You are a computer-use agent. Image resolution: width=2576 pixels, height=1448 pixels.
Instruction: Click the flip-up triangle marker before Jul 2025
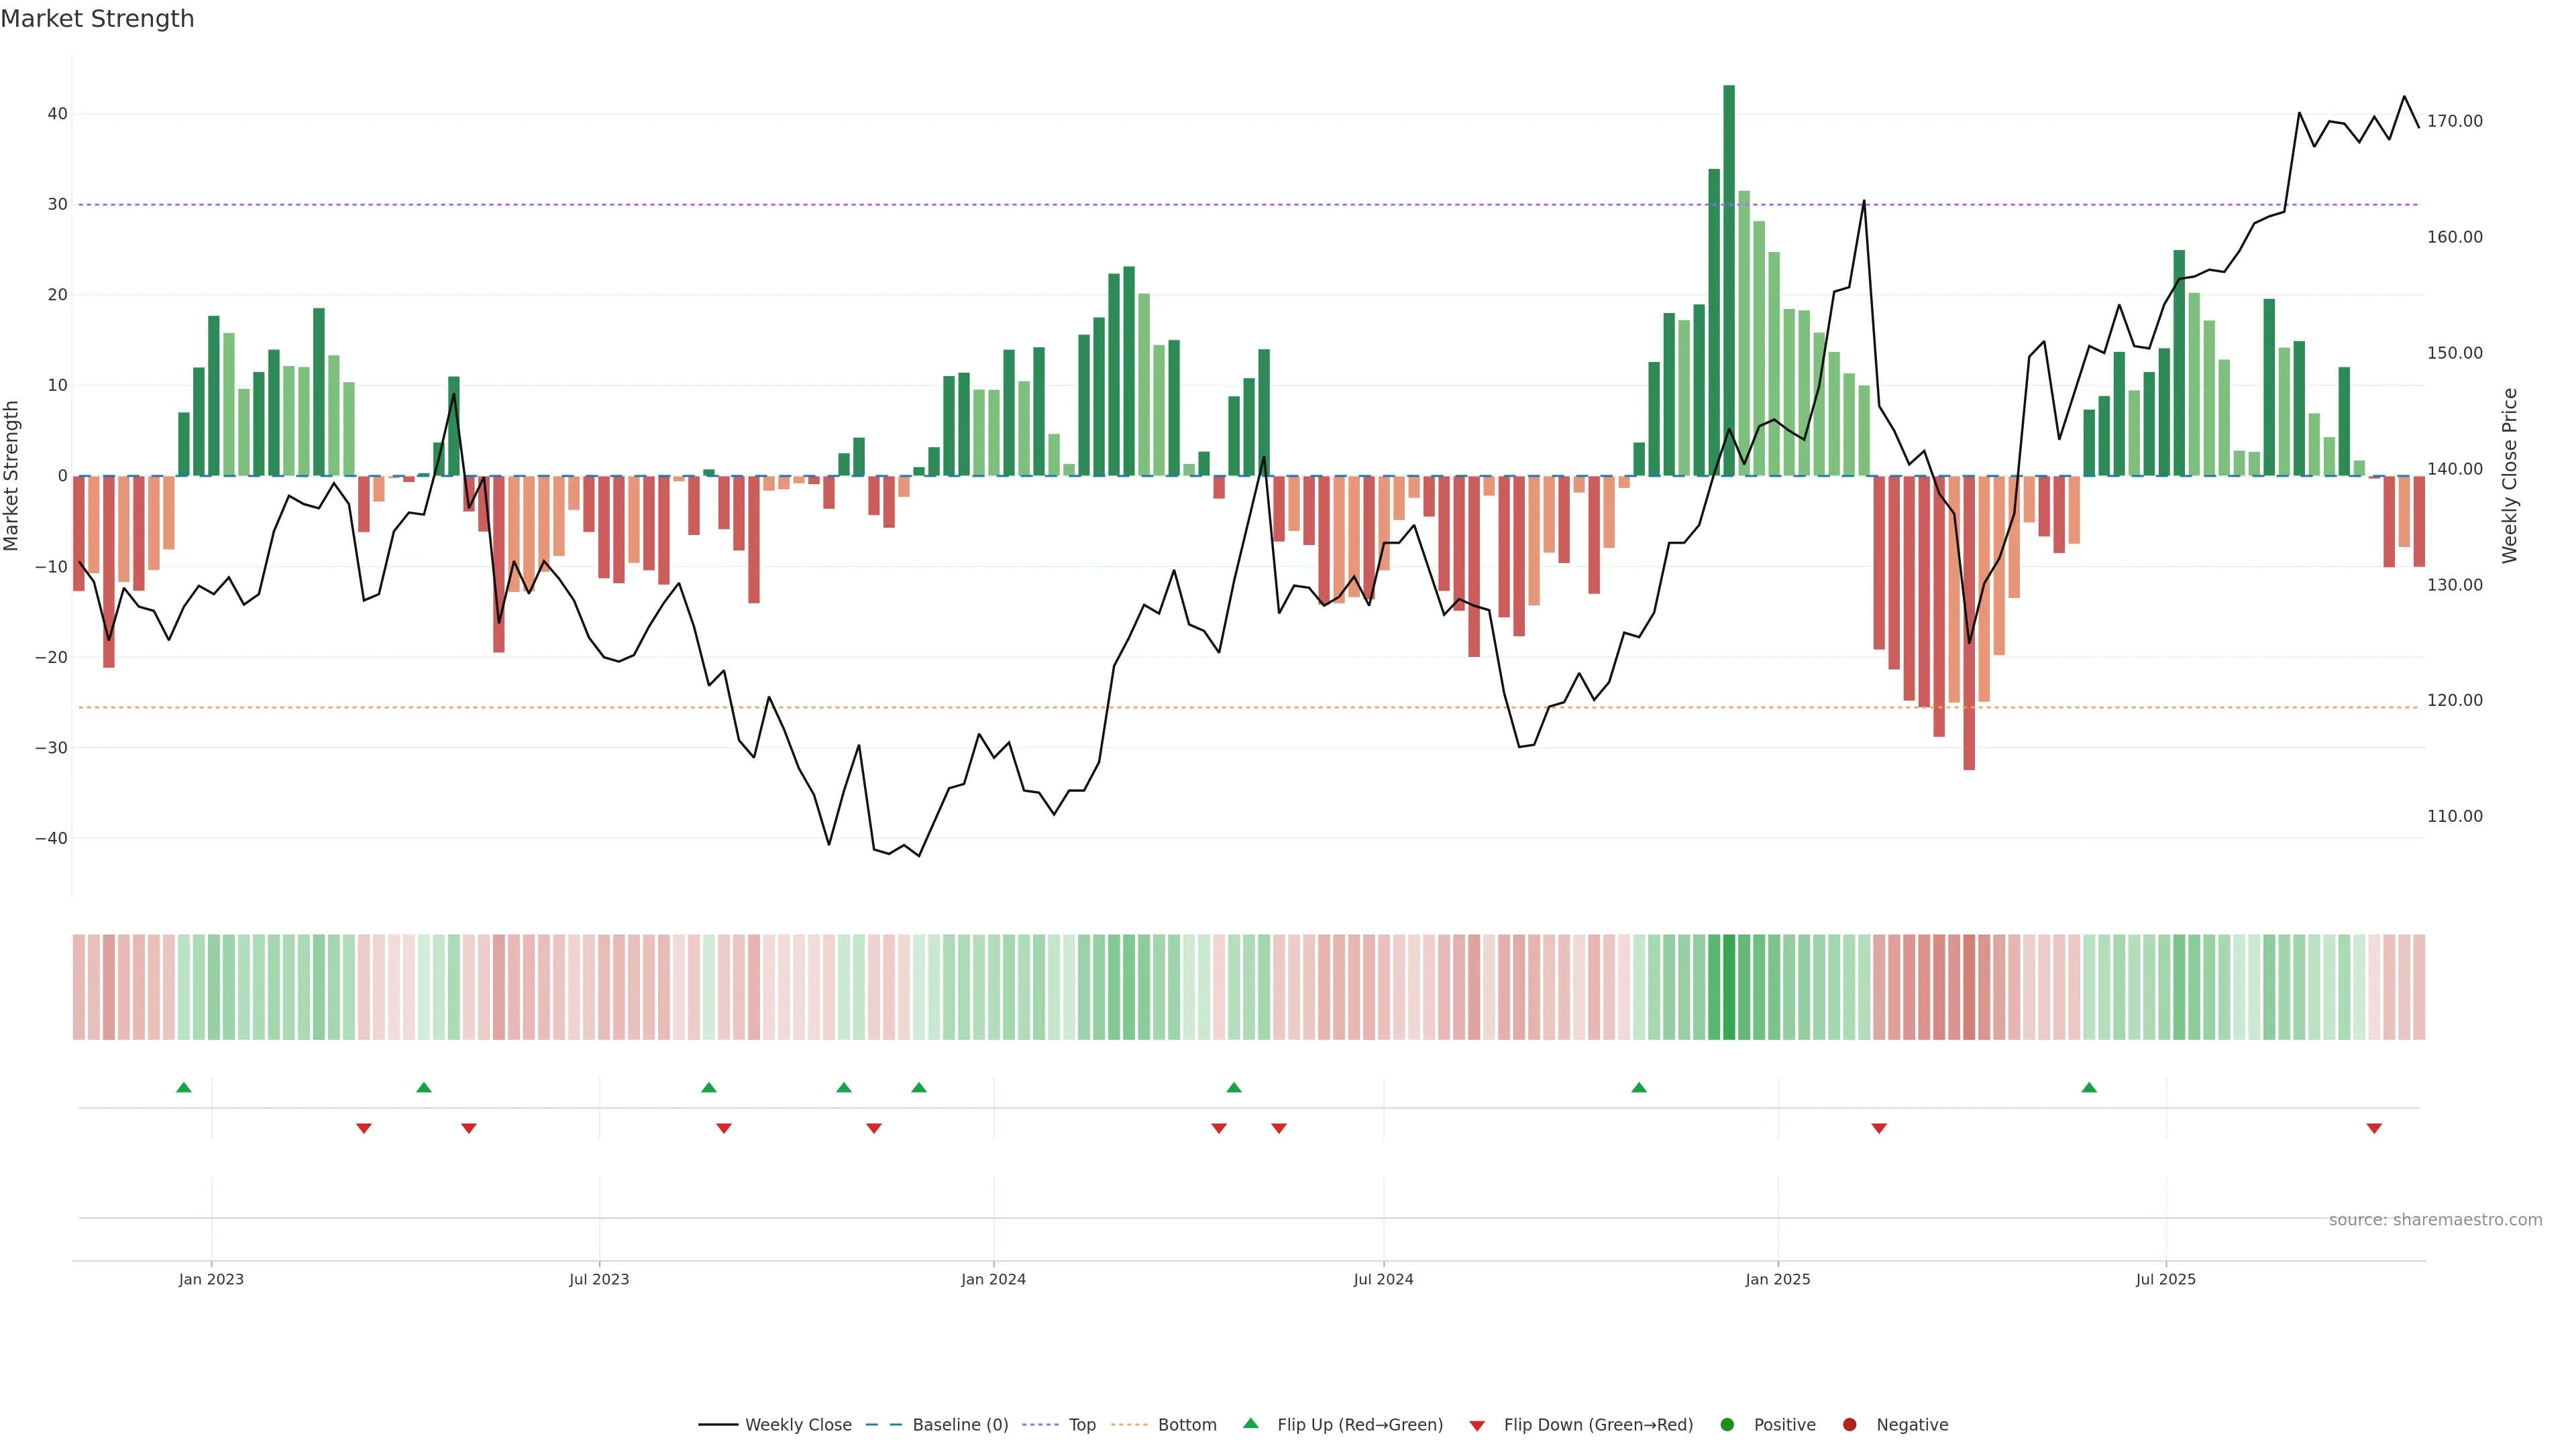[2089, 1087]
